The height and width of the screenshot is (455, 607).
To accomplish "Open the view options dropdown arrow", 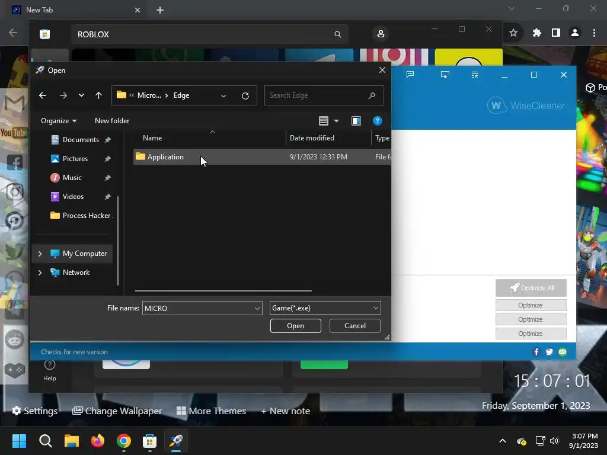I will [337, 121].
